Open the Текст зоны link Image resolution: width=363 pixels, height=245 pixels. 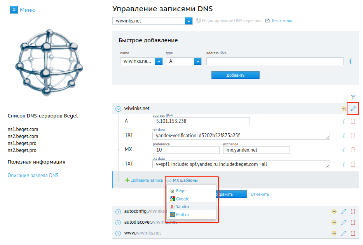(278, 21)
